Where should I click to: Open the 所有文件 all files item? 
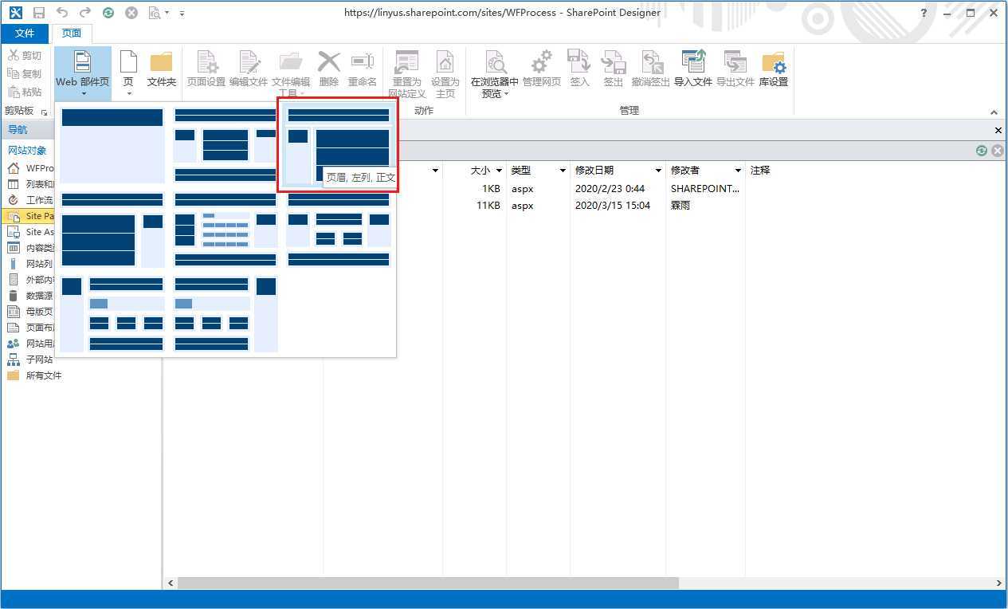pos(36,375)
